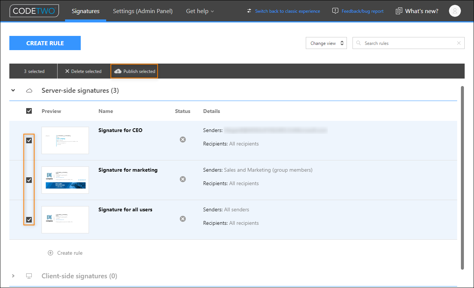Click the Publish selected cloud icon
The height and width of the screenshot is (288, 474).
pyautogui.click(x=118, y=71)
